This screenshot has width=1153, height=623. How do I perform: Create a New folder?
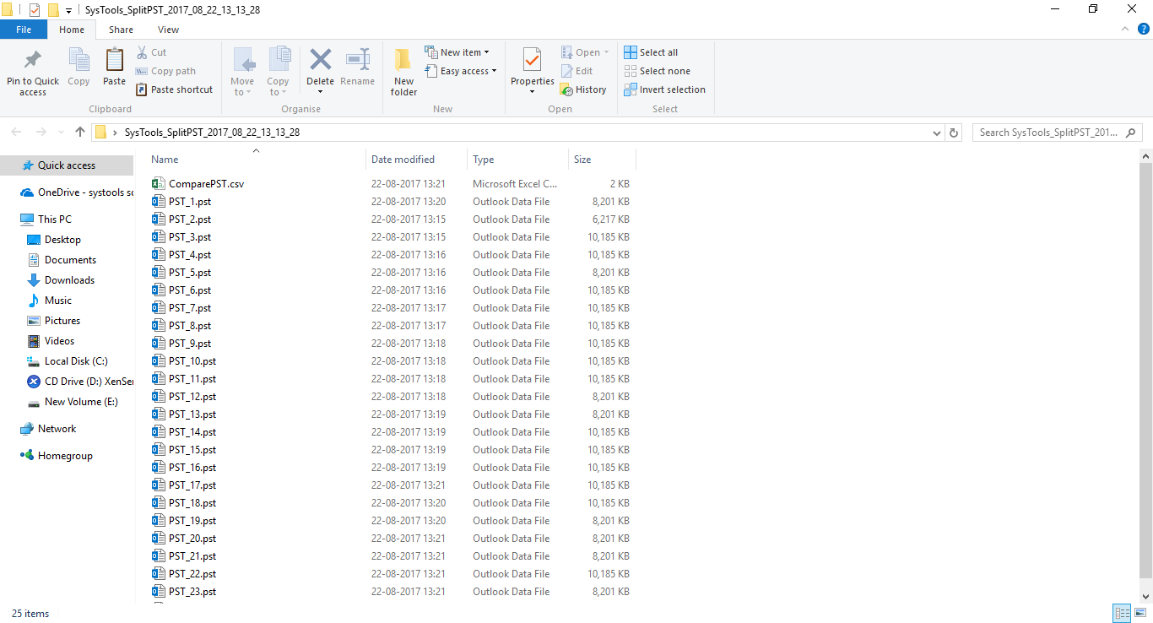click(403, 71)
